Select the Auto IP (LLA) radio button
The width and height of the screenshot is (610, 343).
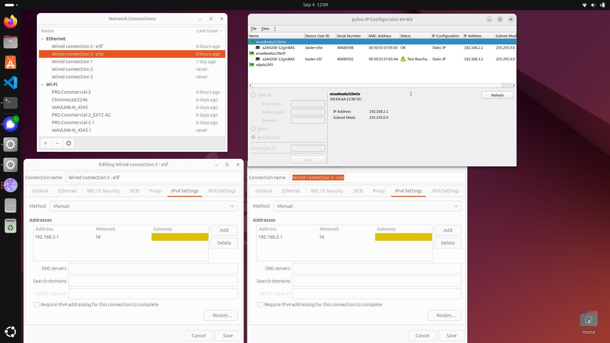[253, 137]
